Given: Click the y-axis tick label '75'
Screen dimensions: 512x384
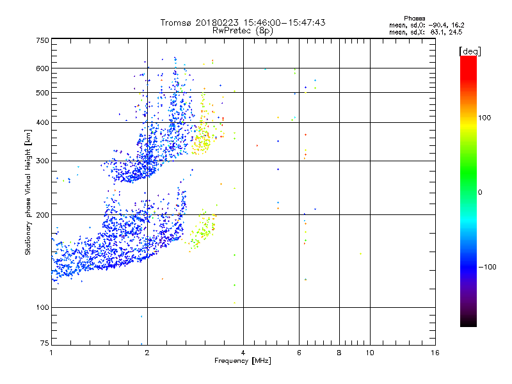Looking at the screenshot, I should (x=45, y=343).
